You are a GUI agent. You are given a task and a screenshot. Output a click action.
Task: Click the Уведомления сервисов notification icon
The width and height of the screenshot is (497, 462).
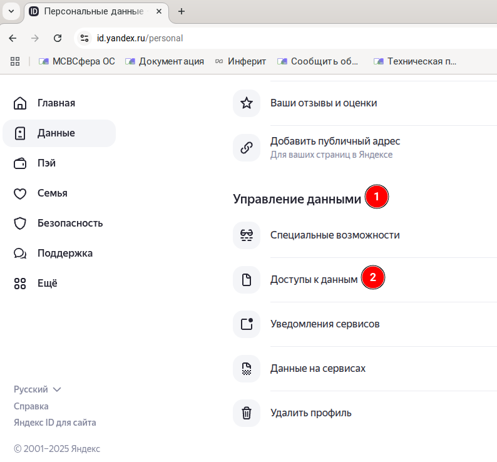tap(246, 324)
